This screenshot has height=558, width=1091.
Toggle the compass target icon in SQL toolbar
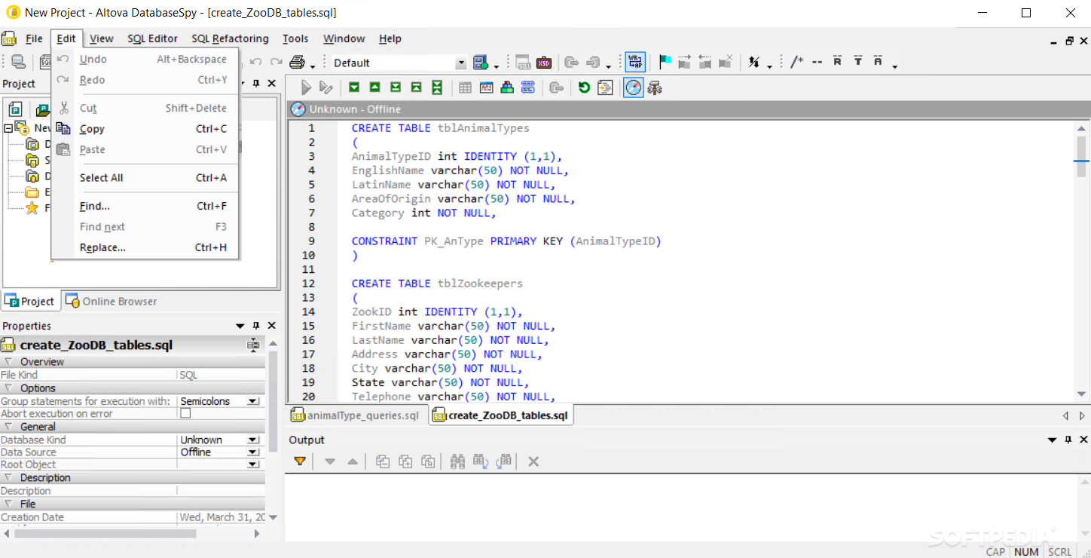coord(634,88)
